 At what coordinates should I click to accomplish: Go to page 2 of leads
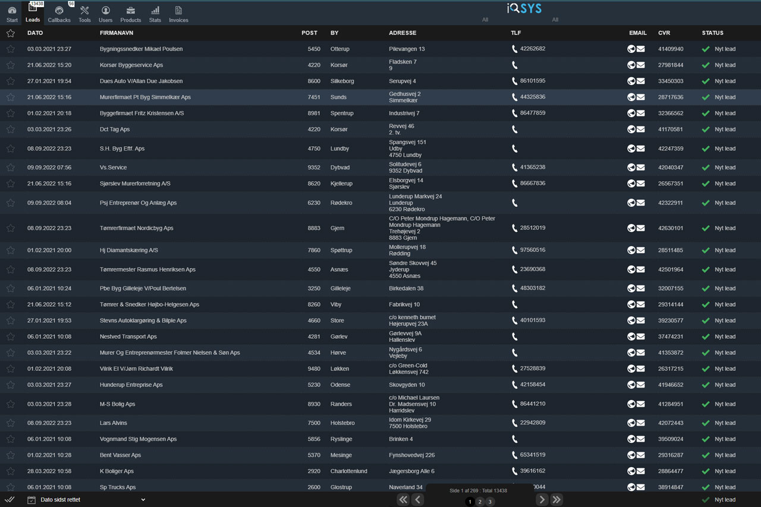coord(480,502)
